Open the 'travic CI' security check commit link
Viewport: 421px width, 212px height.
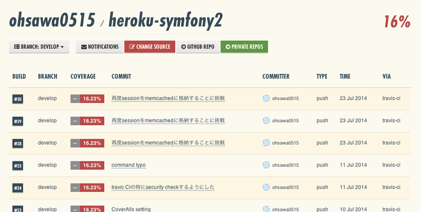pyautogui.click(x=163, y=187)
